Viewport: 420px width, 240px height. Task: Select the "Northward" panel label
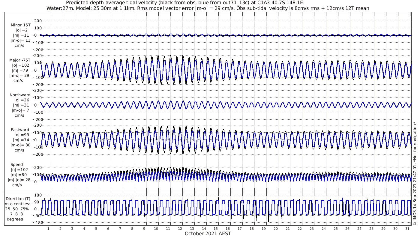[x=20, y=95]
